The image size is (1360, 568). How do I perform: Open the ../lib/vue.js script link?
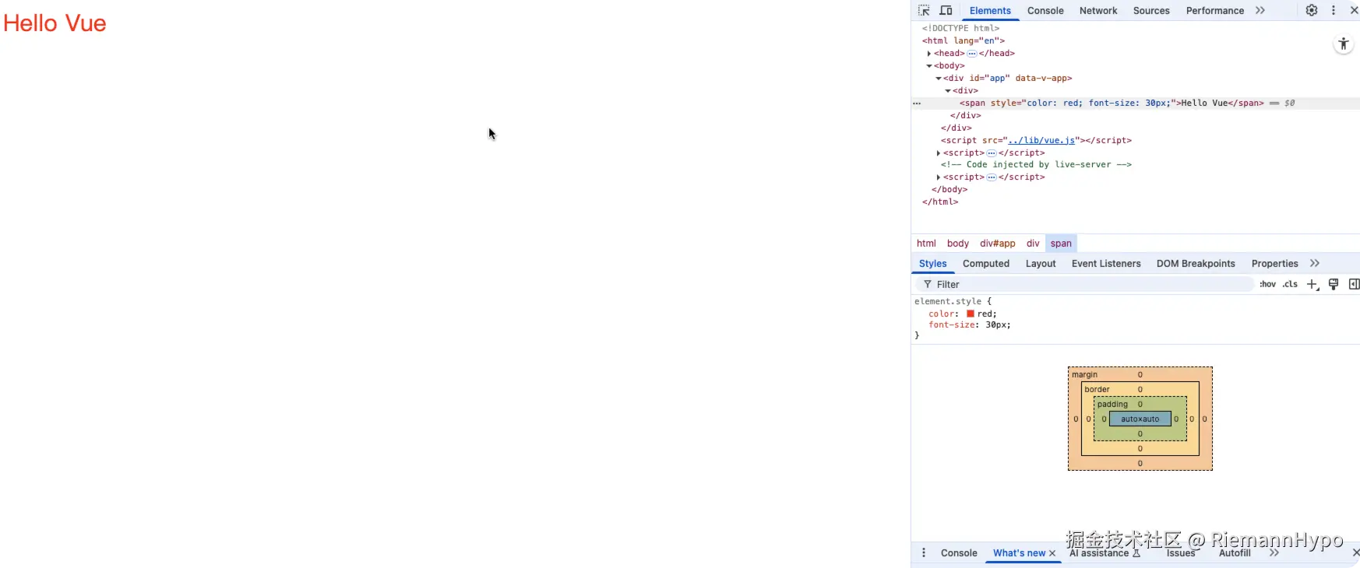pos(1041,140)
